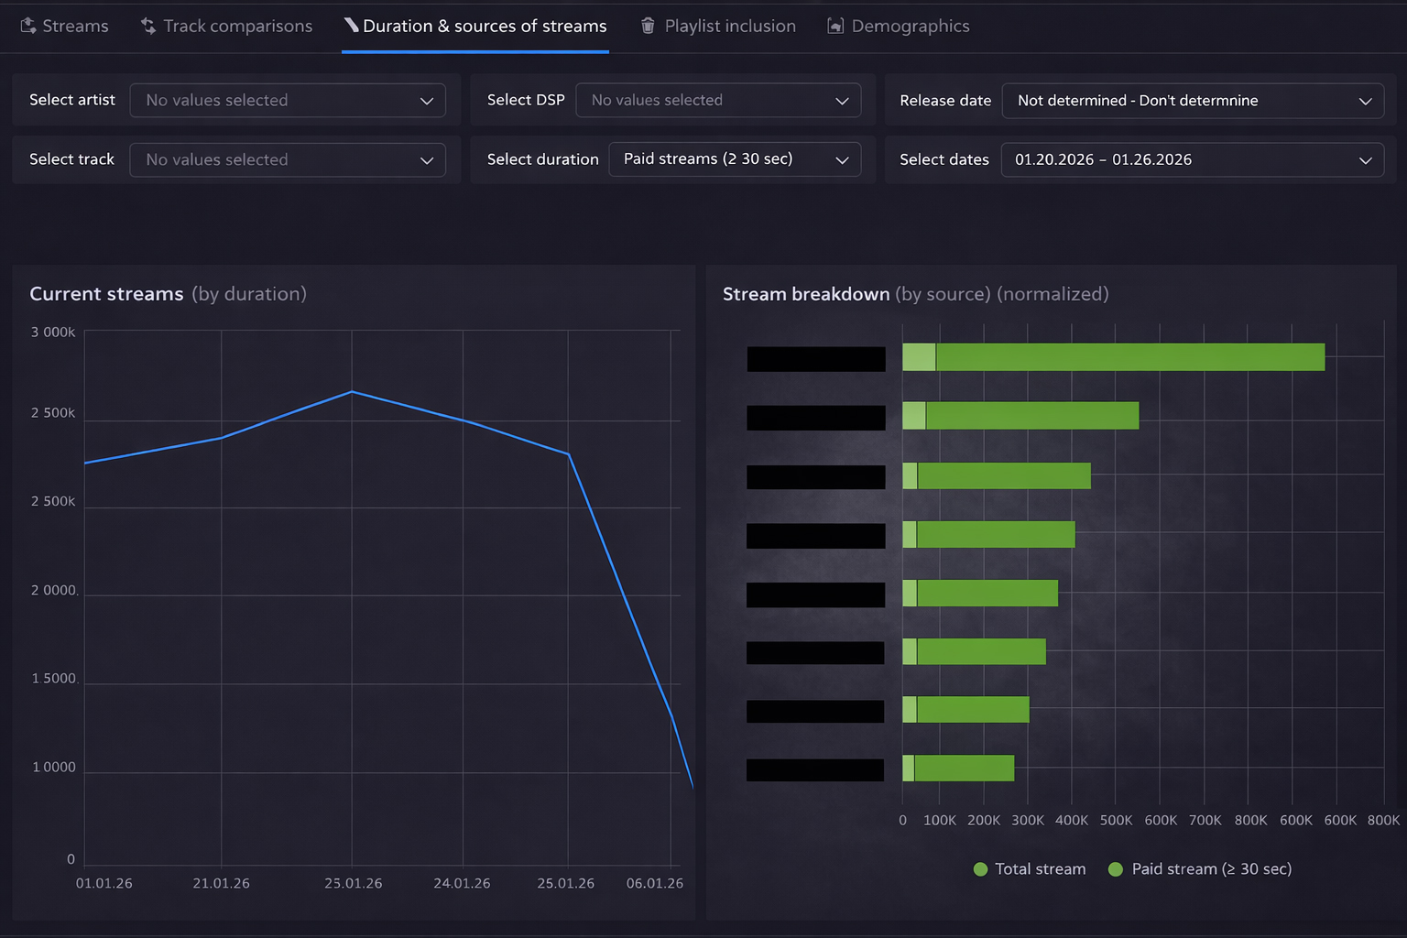The height and width of the screenshot is (938, 1407).
Task: Click the Total stream legend color dot
Action: click(980, 869)
